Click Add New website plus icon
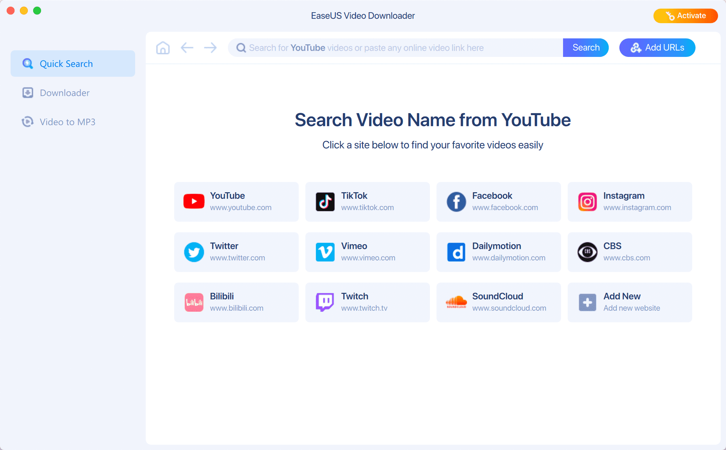This screenshot has height=450, width=726. point(587,302)
